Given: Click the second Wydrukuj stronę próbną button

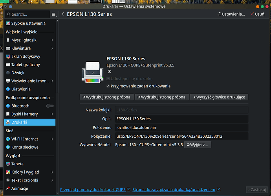Looking at the screenshot, I should 161,97.
